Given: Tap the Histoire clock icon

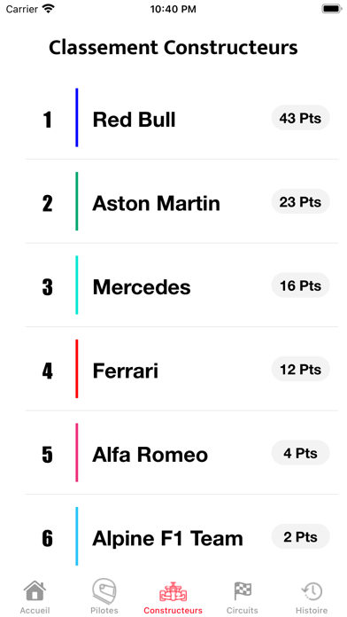Looking at the screenshot, I should [x=312, y=591].
